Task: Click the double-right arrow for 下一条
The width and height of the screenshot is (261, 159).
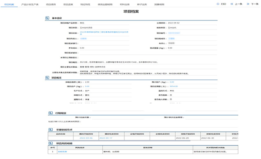Action: [248, 4]
